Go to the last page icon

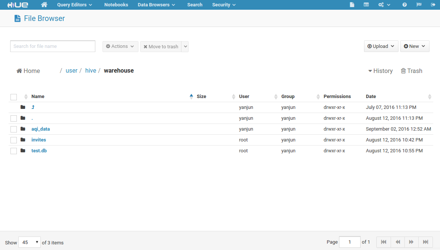coord(425,242)
